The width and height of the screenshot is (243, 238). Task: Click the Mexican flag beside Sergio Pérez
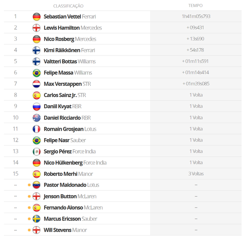(x=37, y=152)
